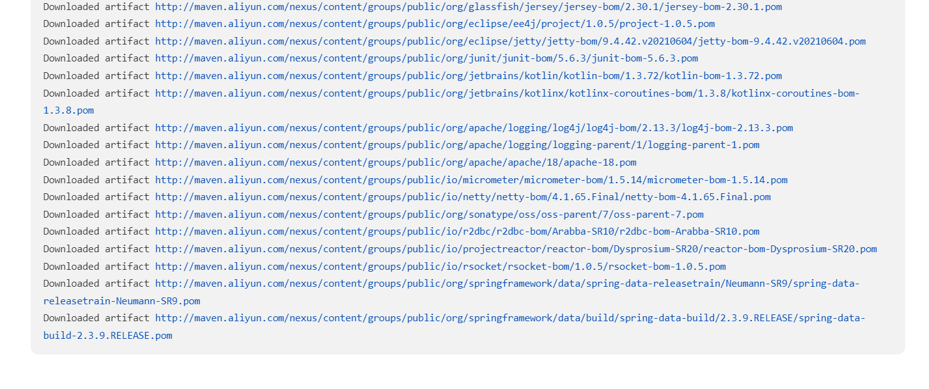This screenshot has height=389, width=929.
Task: Click the jetty-bom-9.4.42.v20210604.pom link
Action: coord(510,41)
